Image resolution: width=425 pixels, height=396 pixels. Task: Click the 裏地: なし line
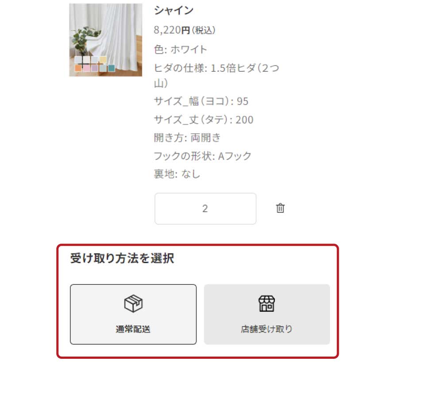tap(177, 174)
